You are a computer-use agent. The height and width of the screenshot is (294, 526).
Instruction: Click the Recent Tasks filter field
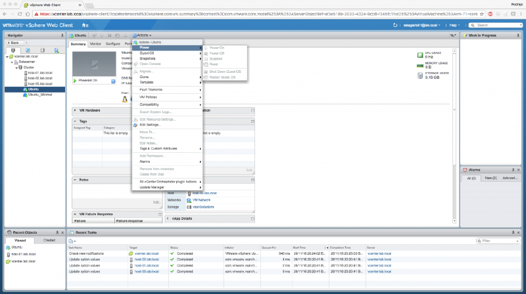498,241
